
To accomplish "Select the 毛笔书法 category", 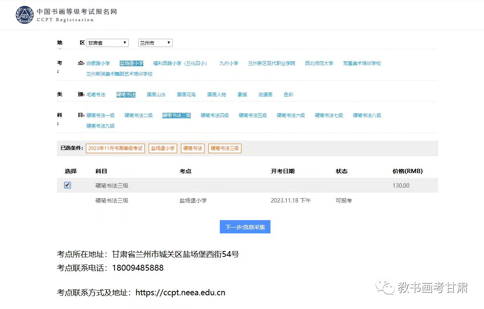I will click(96, 95).
